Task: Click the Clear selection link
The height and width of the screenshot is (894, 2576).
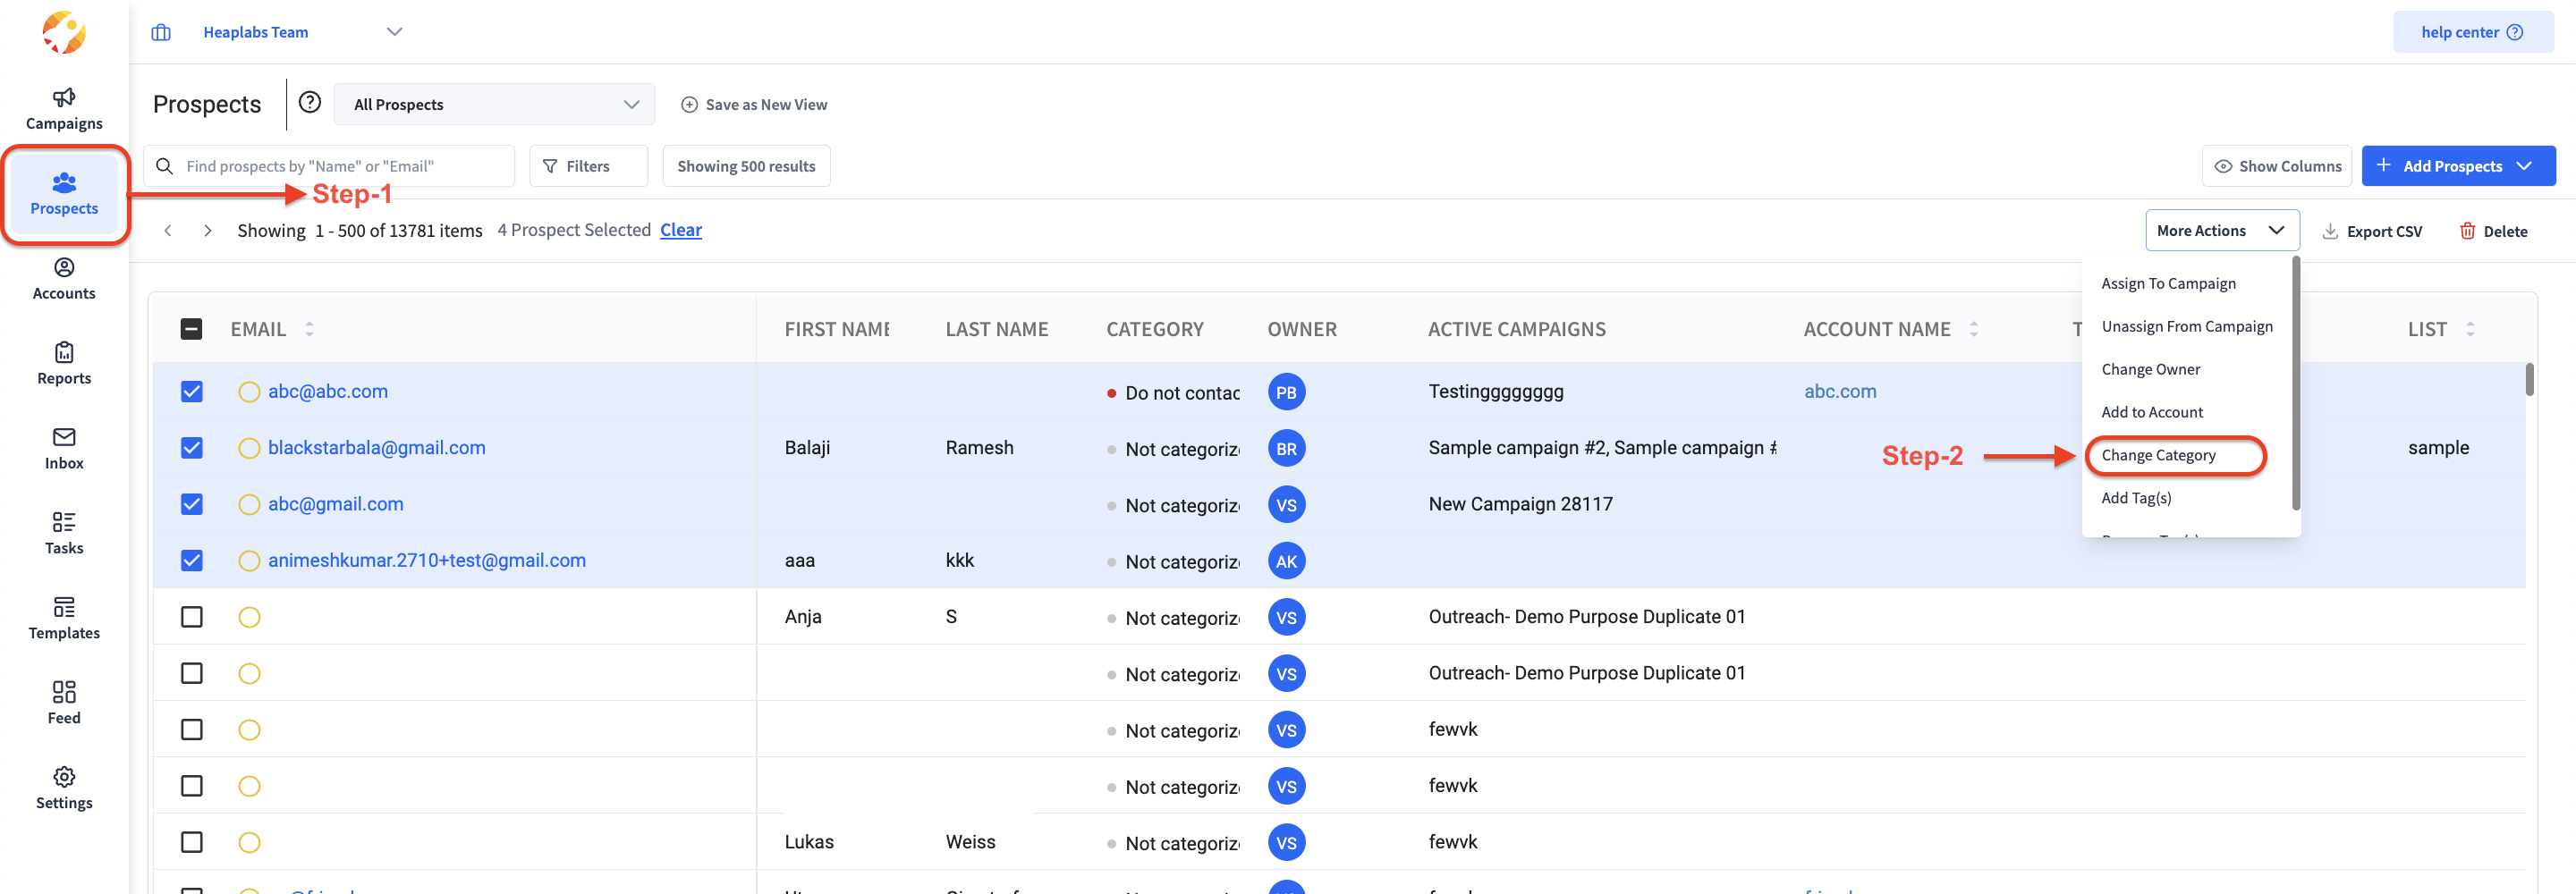Action: click(680, 231)
